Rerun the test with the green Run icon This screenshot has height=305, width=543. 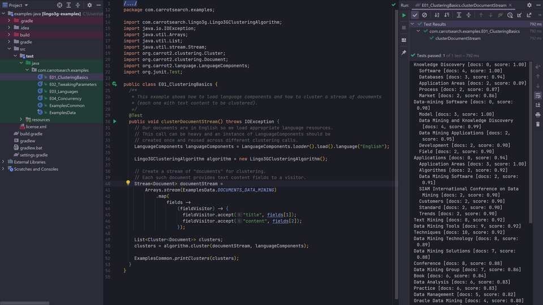tap(404, 15)
